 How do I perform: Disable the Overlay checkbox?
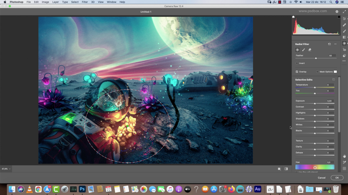pos(297,72)
